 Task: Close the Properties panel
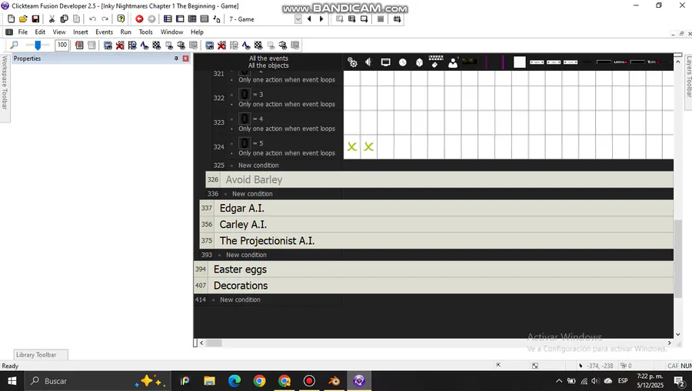pos(186,58)
